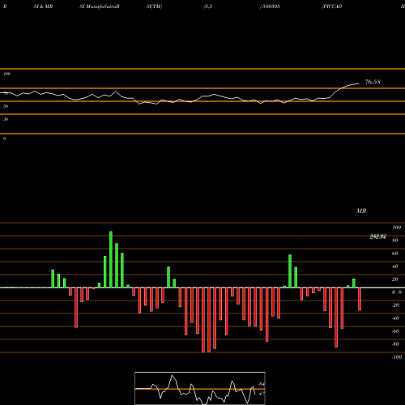The height and width of the screenshot is (405, 405).
Task: Select the MR panel heading label
Action: click(361, 211)
